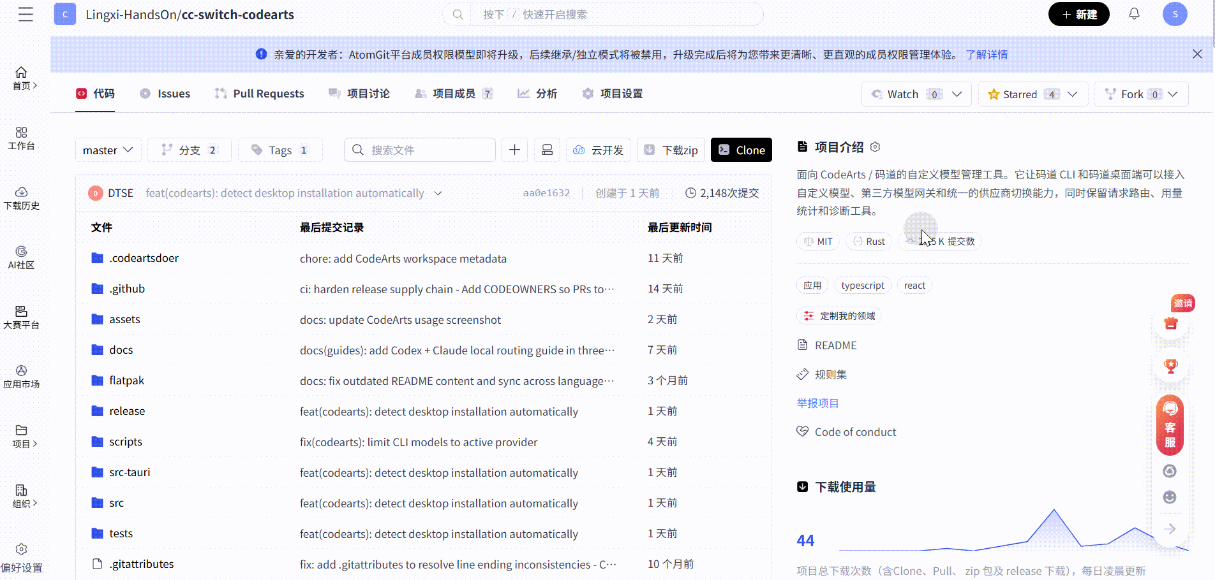Open the user avatar menu
This screenshot has height=580, width=1215.
pos(1175,14)
